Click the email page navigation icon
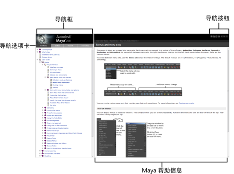The image size is (234, 174). coord(219,36)
